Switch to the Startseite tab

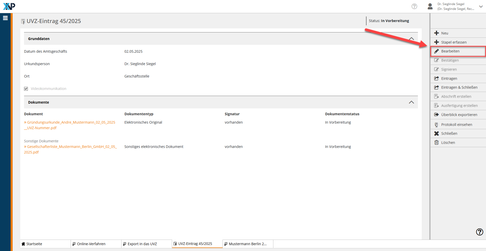(x=34, y=244)
